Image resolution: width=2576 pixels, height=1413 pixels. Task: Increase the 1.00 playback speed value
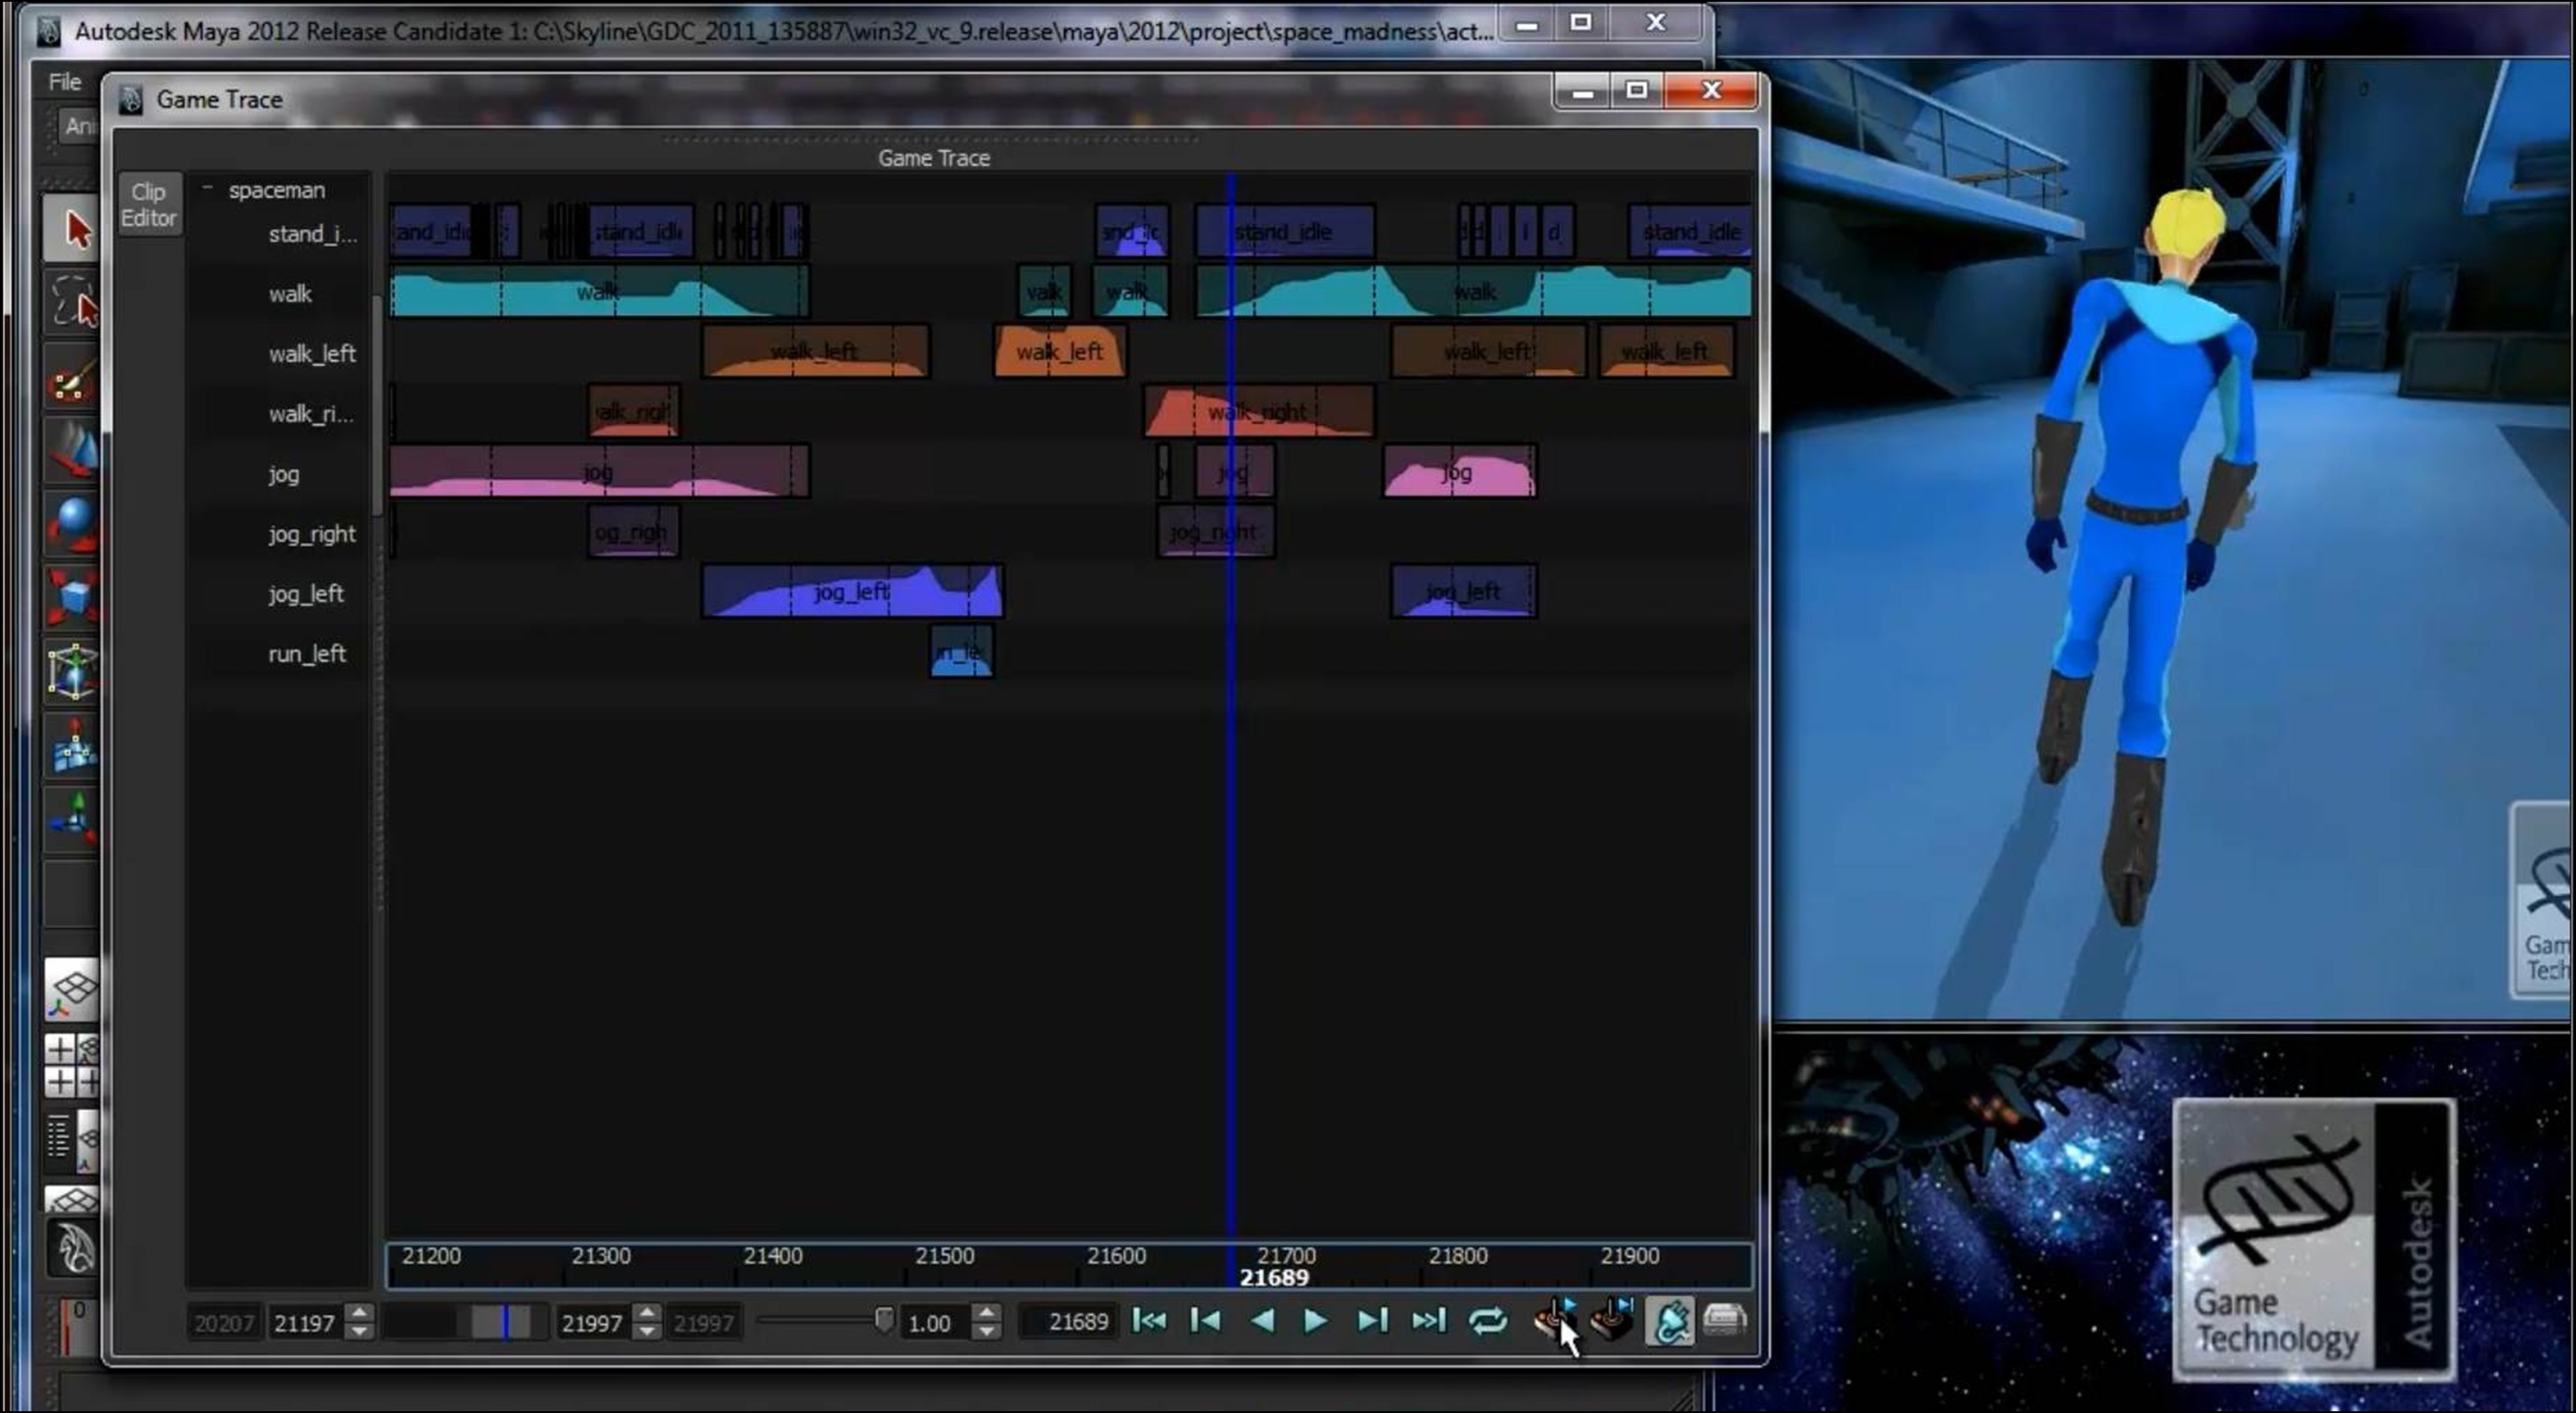click(x=987, y=1312)
